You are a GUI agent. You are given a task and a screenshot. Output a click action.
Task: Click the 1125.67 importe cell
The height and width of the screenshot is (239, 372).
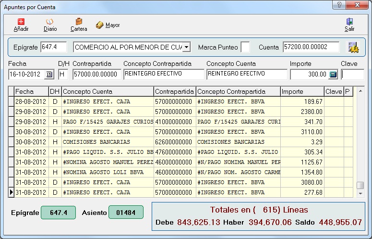coord(302,162)
